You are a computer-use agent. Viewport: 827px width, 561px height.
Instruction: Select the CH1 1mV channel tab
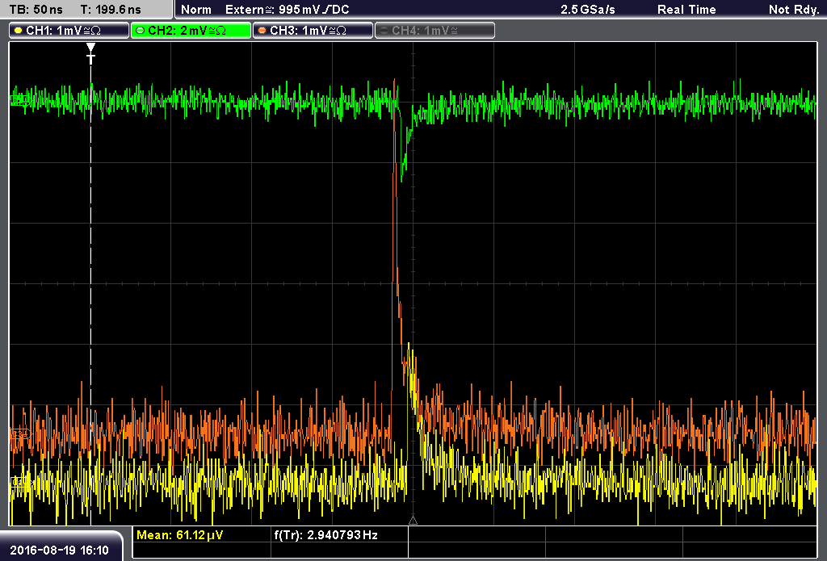69,31
